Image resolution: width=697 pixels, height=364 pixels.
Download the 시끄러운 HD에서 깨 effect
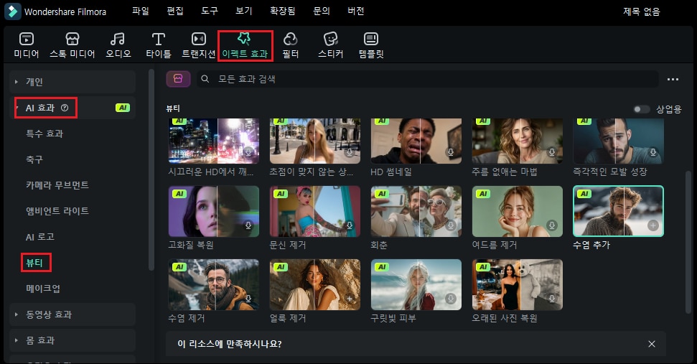(x=248, y=152)
